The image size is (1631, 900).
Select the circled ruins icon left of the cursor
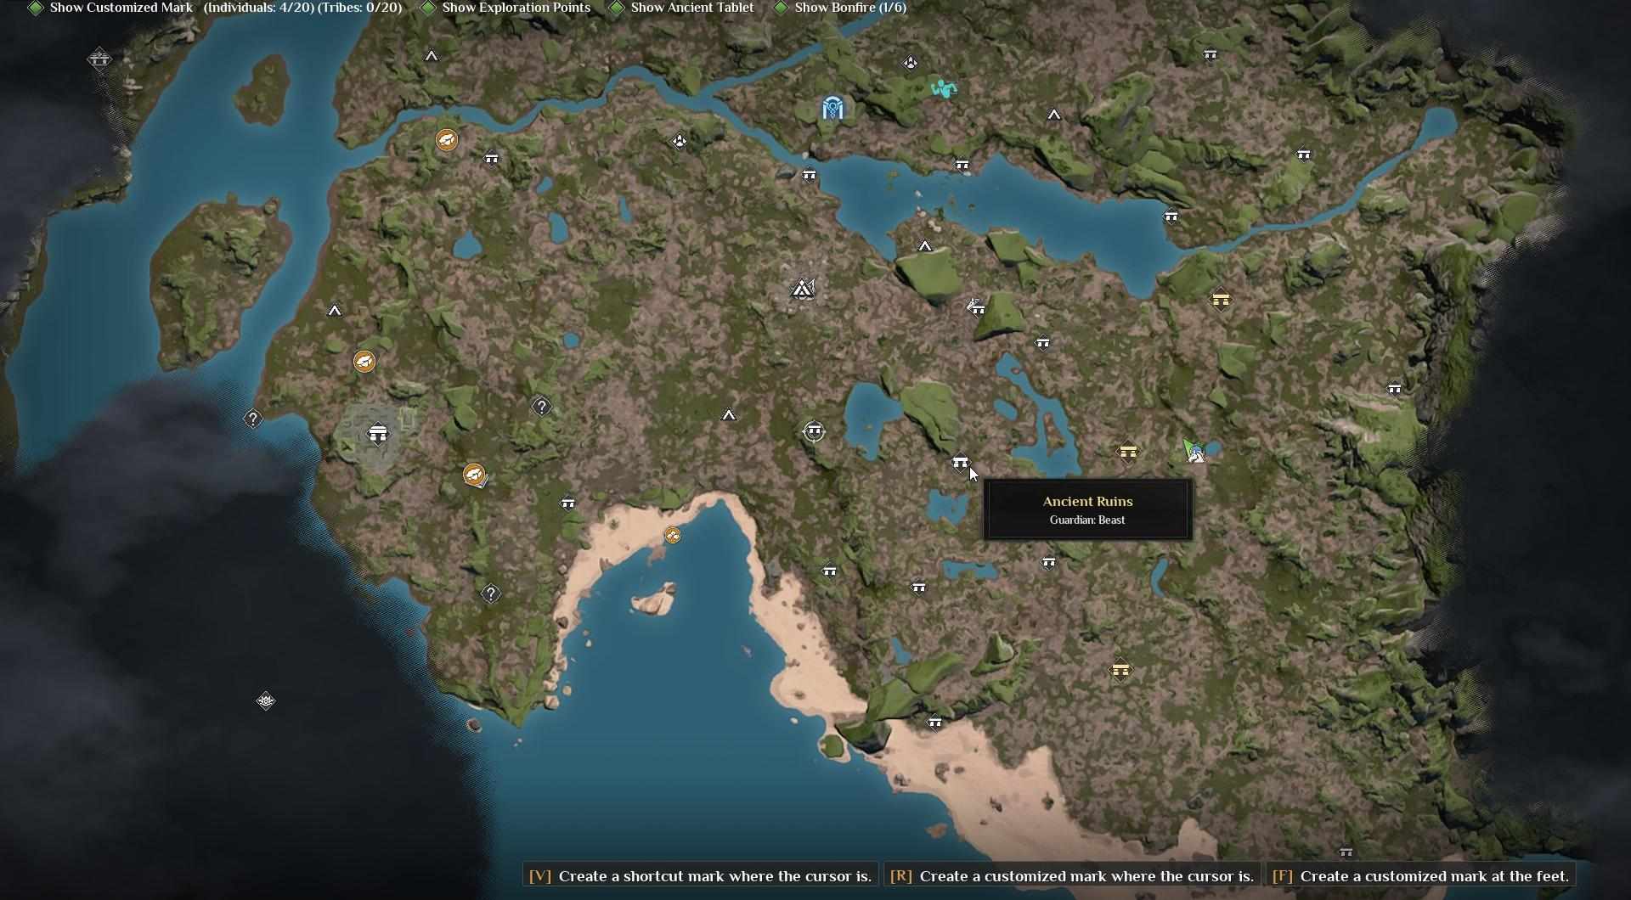tap(814, 431)
